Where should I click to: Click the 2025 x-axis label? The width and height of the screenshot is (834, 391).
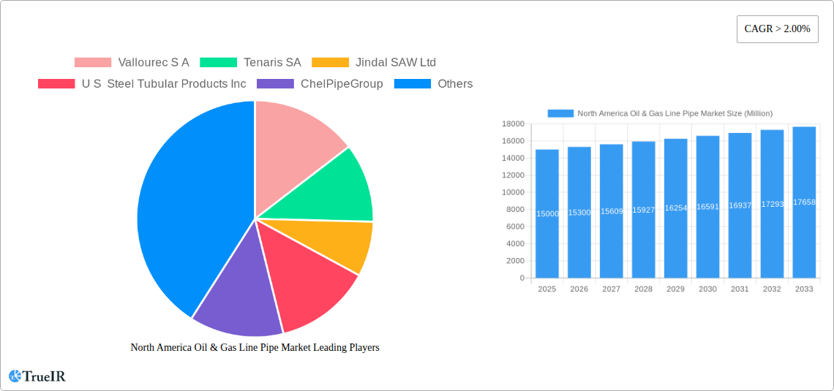(x=547, y=289)
